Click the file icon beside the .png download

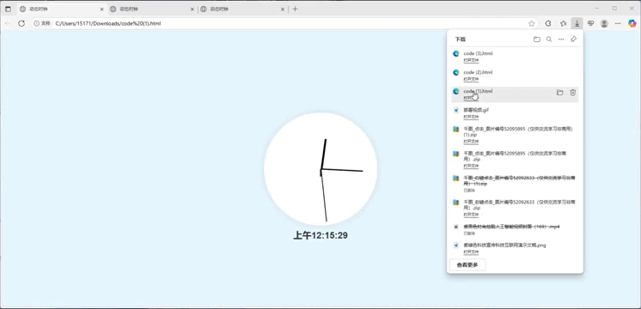pos(455,245)
